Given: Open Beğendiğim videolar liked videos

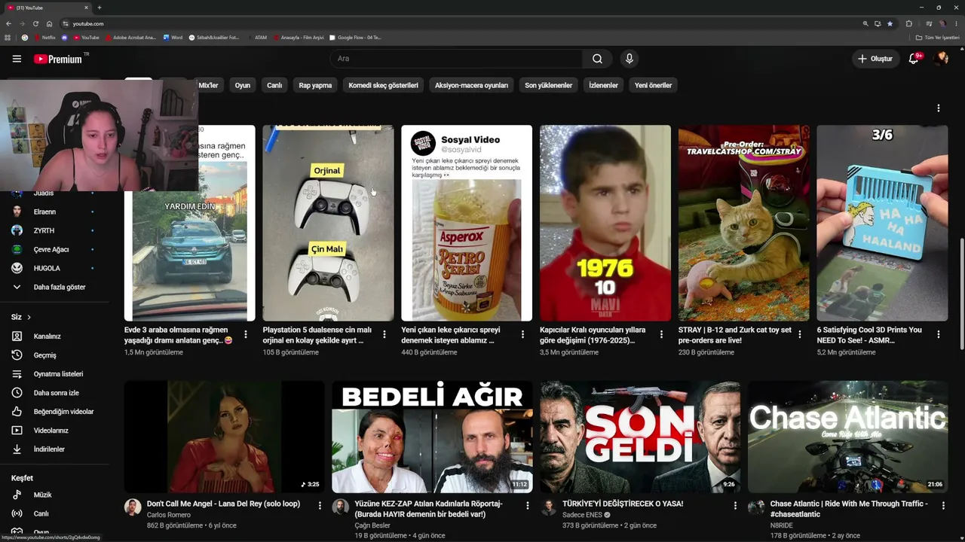Looking at the screenshot, I should 63,412.
